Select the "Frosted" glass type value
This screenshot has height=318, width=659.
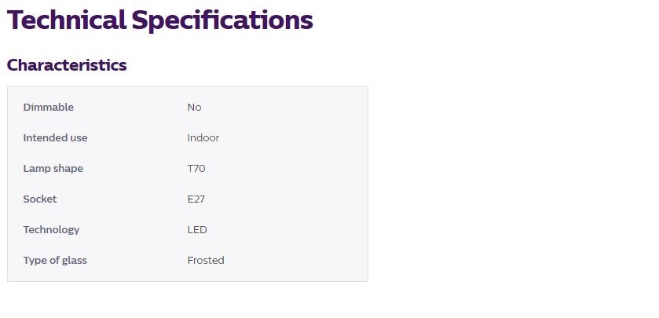click(x=205, y=260)
